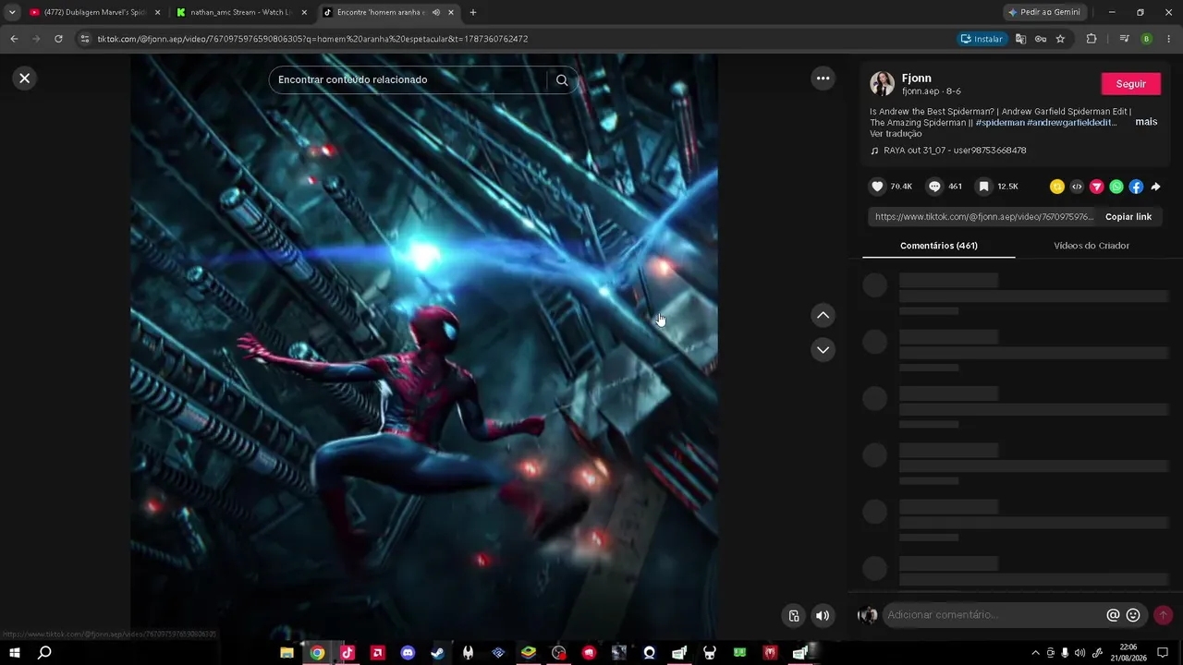
Task: Install the TikTok app via Instalar
Action: [982, 39]
